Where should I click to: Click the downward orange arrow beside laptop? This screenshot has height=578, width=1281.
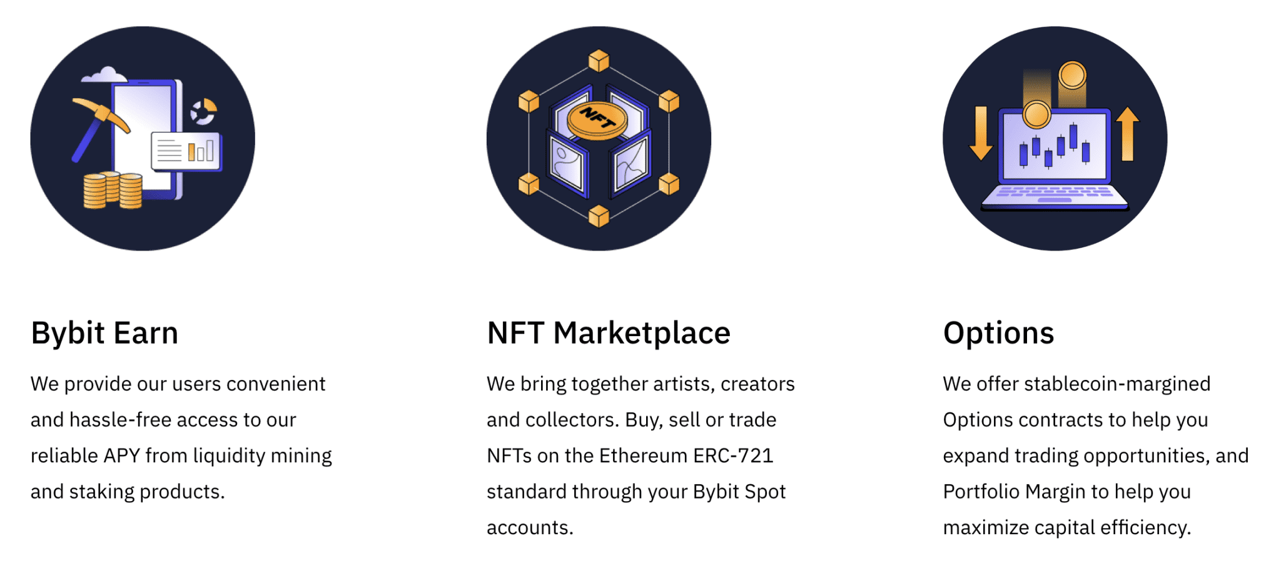(x=981, y=133)
